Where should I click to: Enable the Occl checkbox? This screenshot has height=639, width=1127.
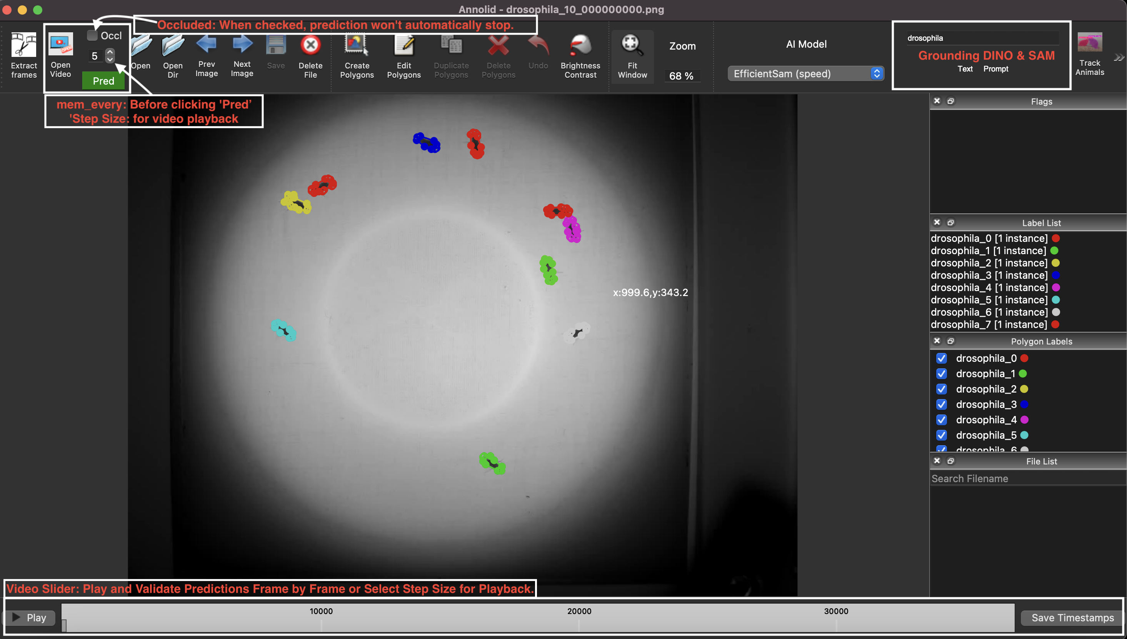(92, 35)
